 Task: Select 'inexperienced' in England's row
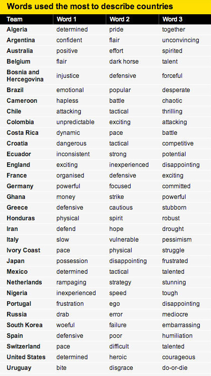[x=129, y=165]
